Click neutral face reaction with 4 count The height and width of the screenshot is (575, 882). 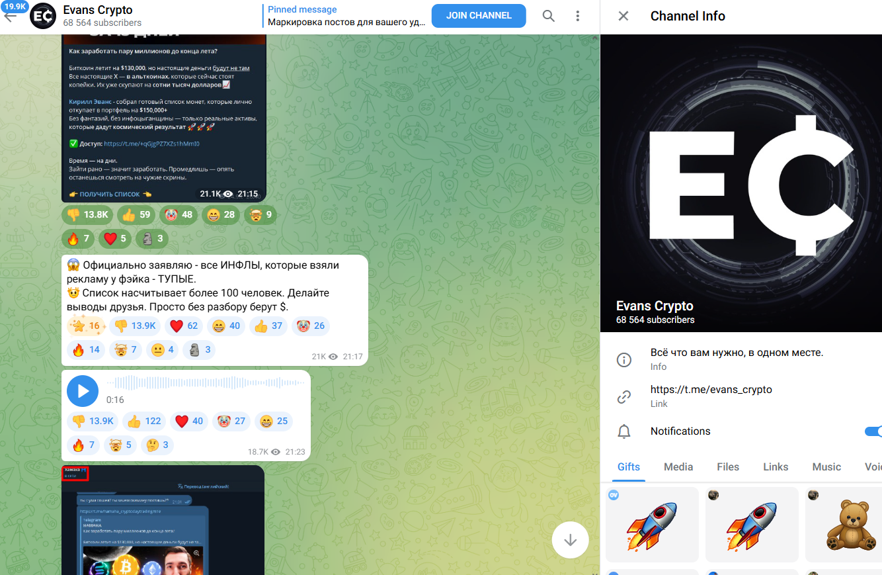163,349
